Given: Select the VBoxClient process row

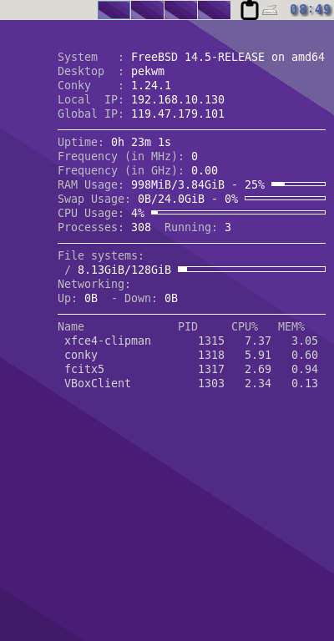Looking at the screenshot, I should tap(191, 383).
